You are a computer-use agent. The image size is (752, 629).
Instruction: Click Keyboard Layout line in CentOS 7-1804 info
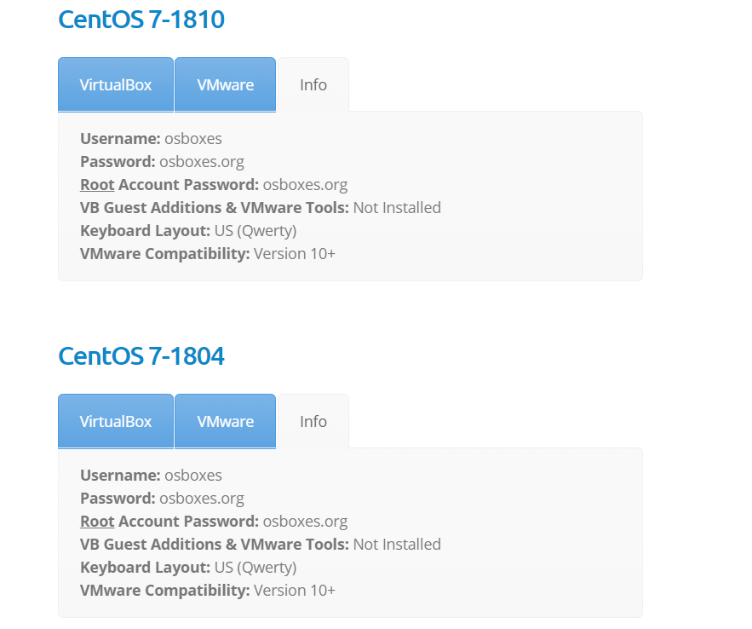click(188, 567)
